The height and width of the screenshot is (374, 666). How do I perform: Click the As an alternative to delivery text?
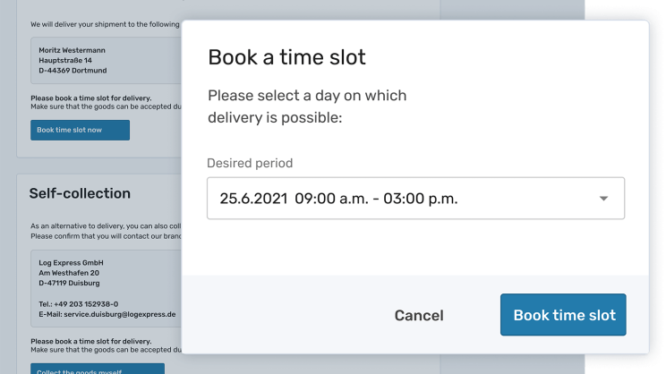(103, 226)
